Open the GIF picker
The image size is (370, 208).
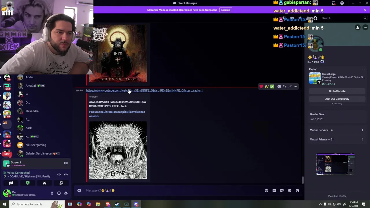tap(274, 190)
